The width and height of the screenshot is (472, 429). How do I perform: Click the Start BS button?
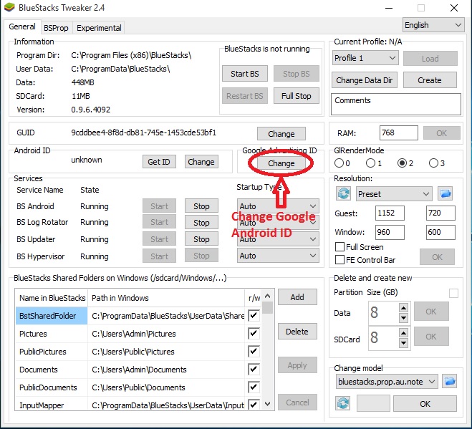[x=245, y=74]
